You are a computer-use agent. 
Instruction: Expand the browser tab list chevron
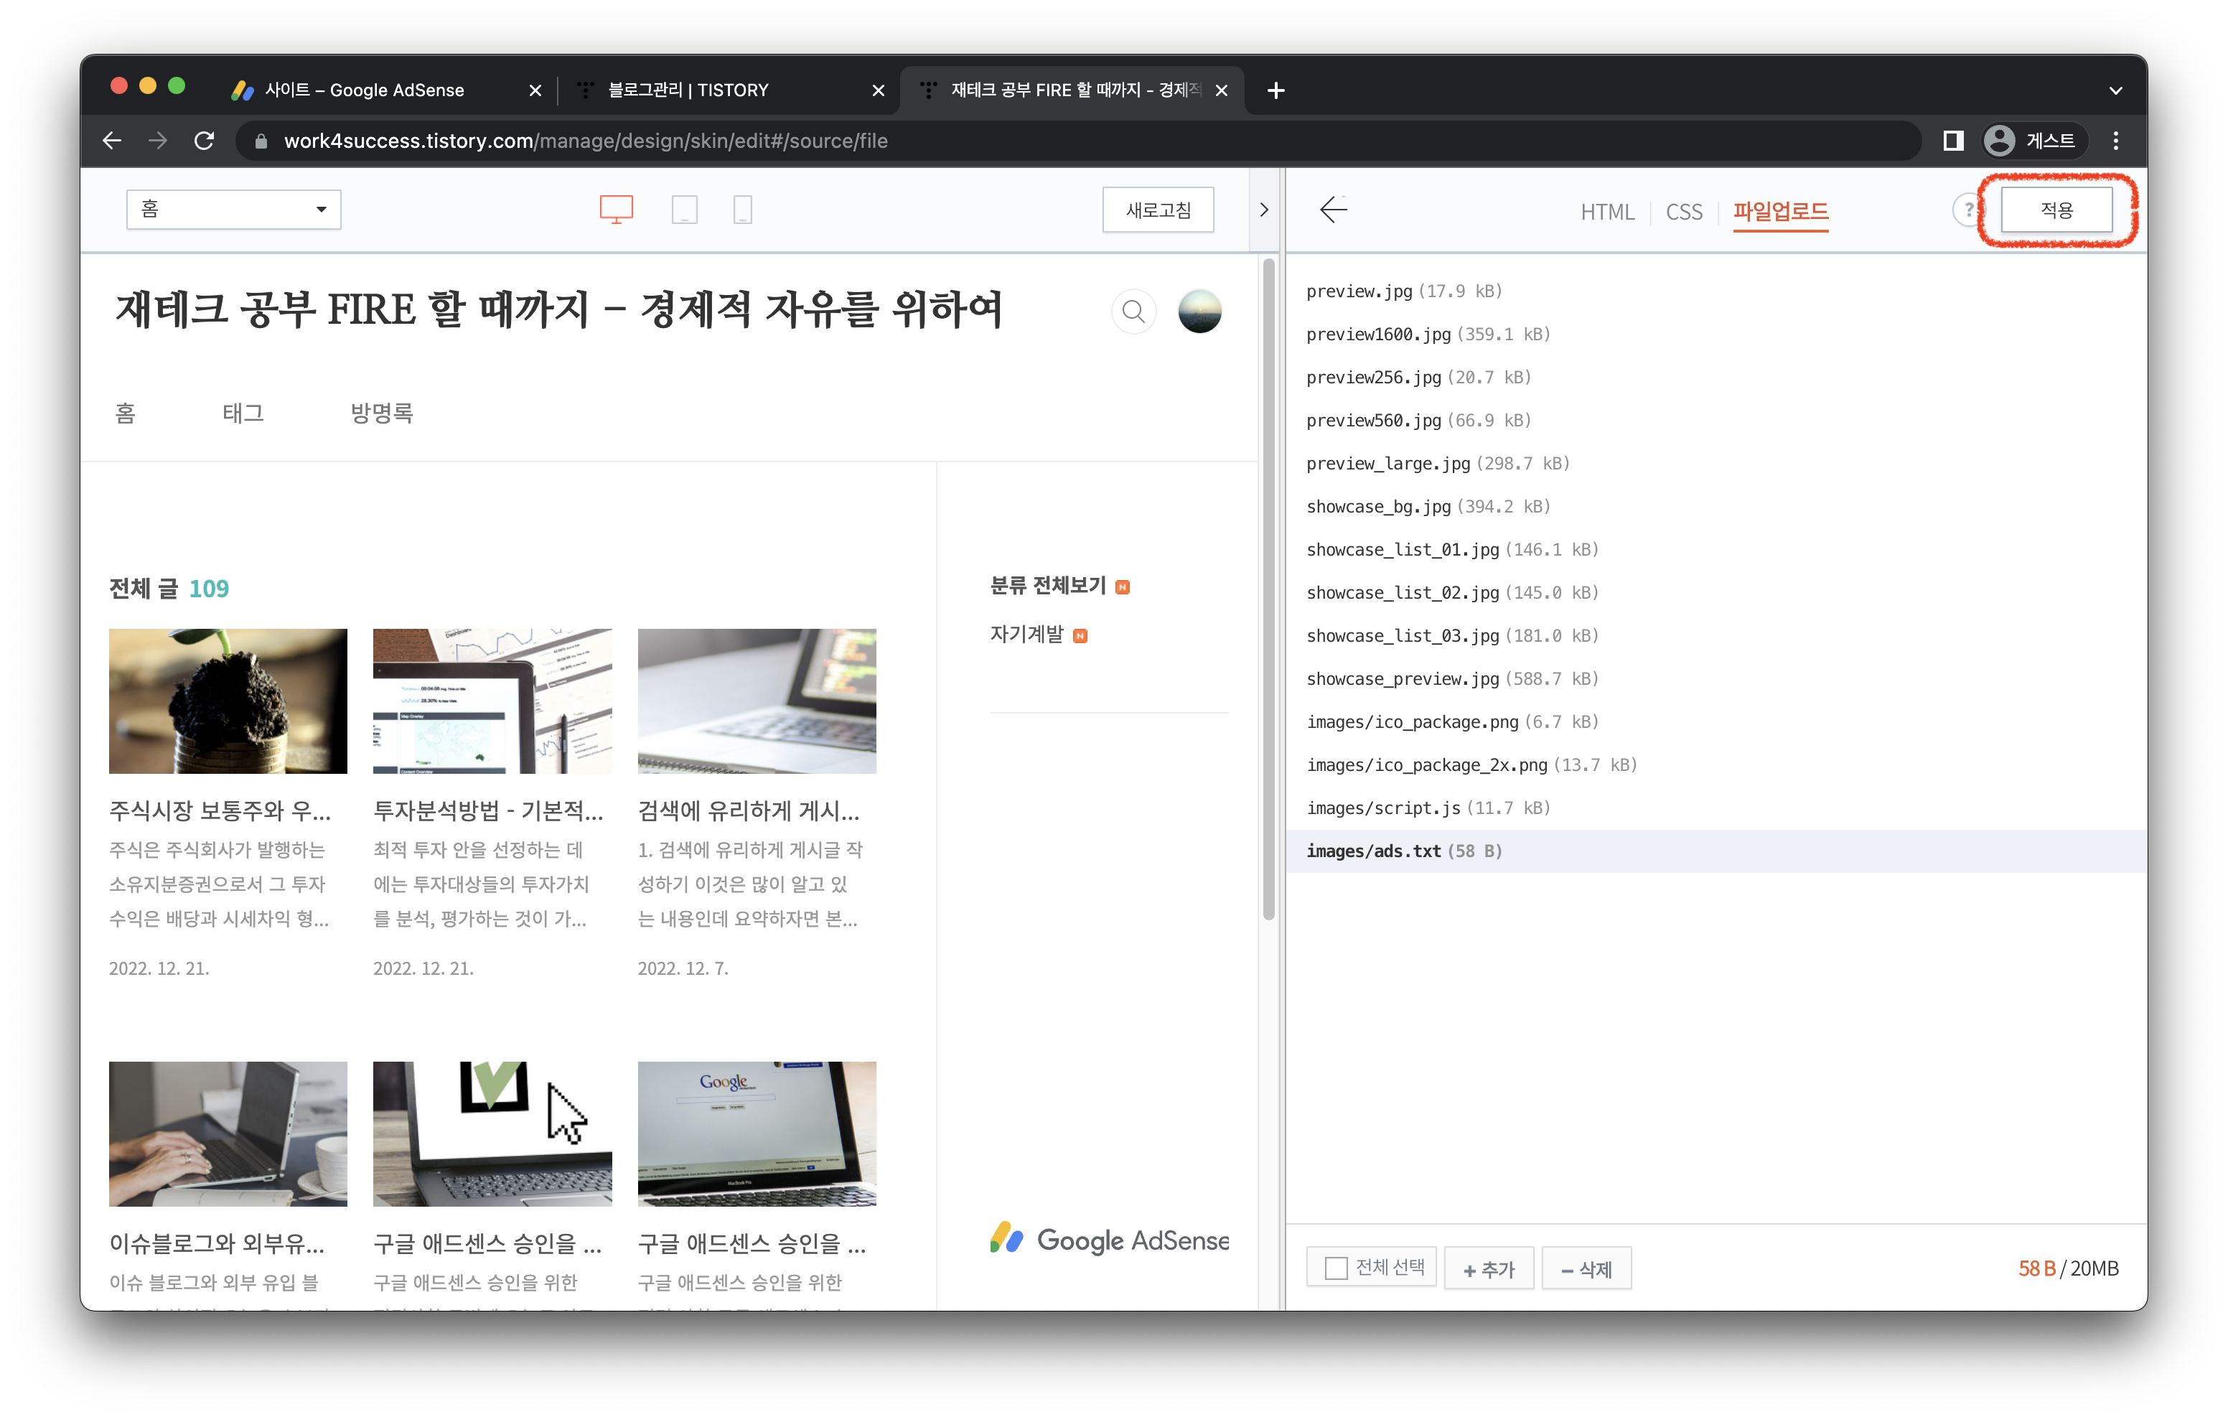[x=2116, y=90]
